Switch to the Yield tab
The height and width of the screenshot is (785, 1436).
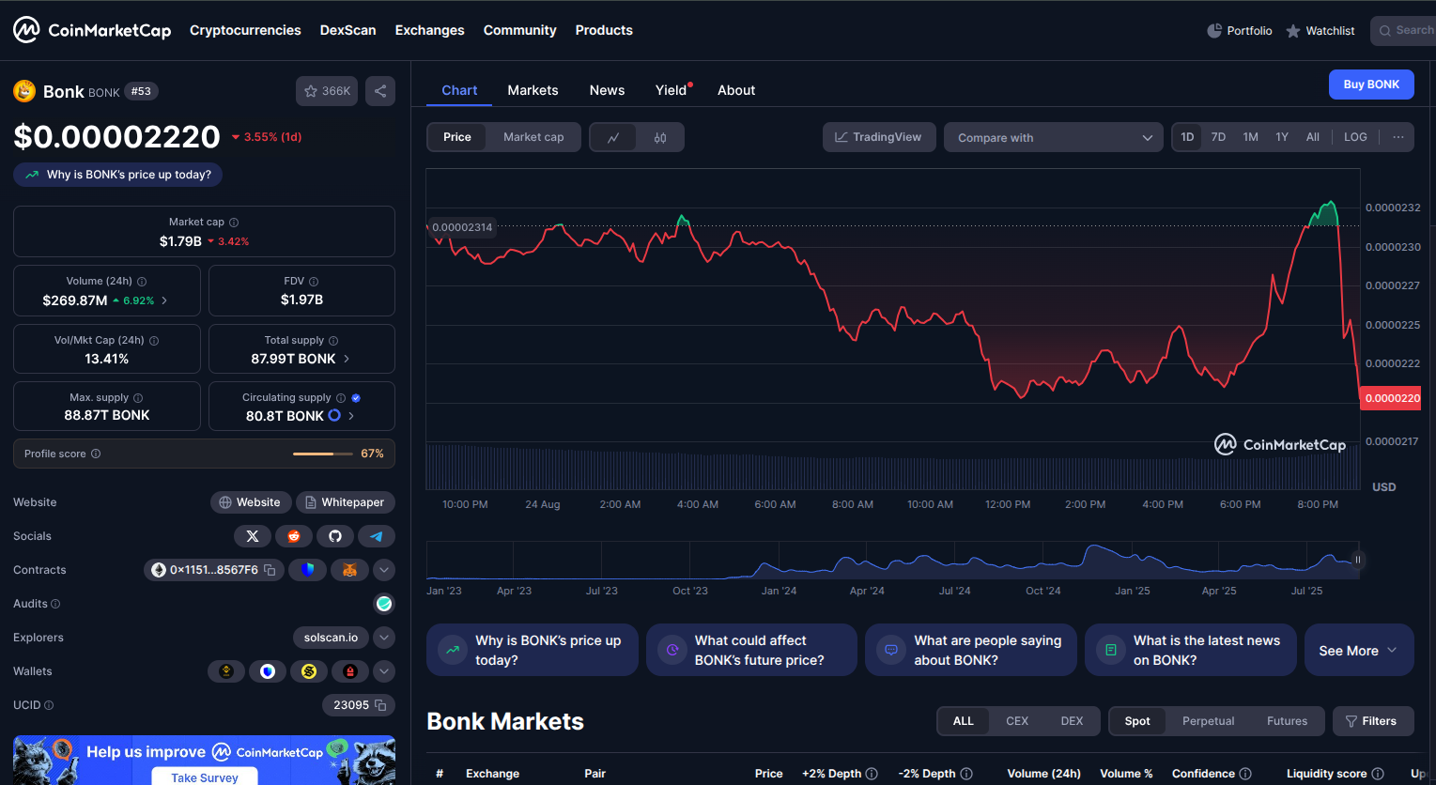click(672, 90)
